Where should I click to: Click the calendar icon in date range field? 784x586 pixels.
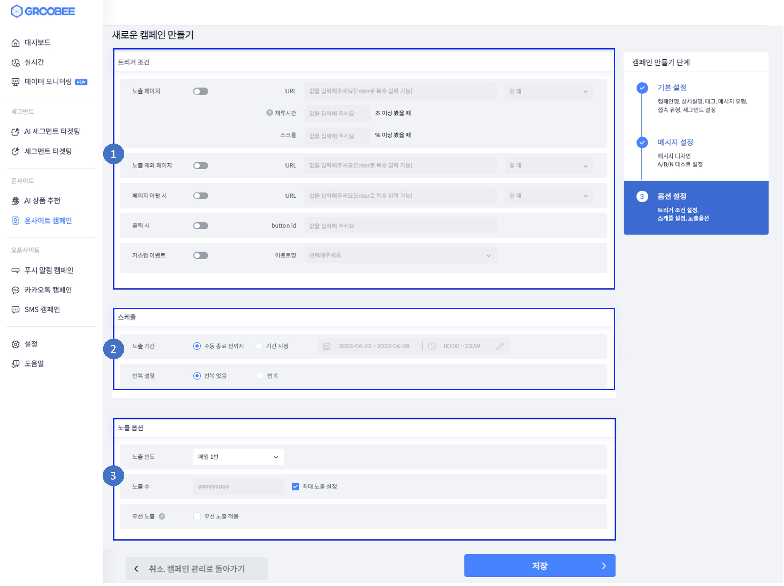[326, 346]
